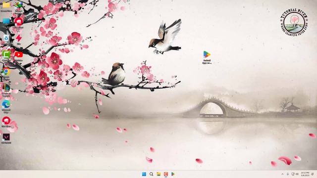Open the taskbar clock and date
The height and width of the screenshot is (178, 317).
(305, 174)
